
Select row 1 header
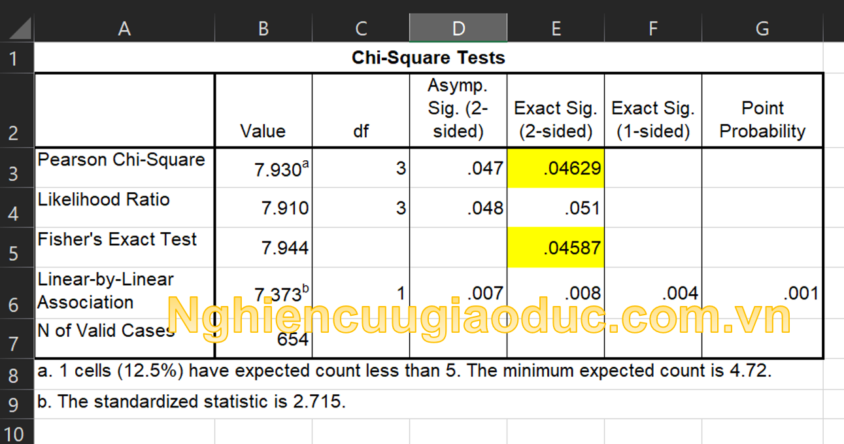[14, 58]
